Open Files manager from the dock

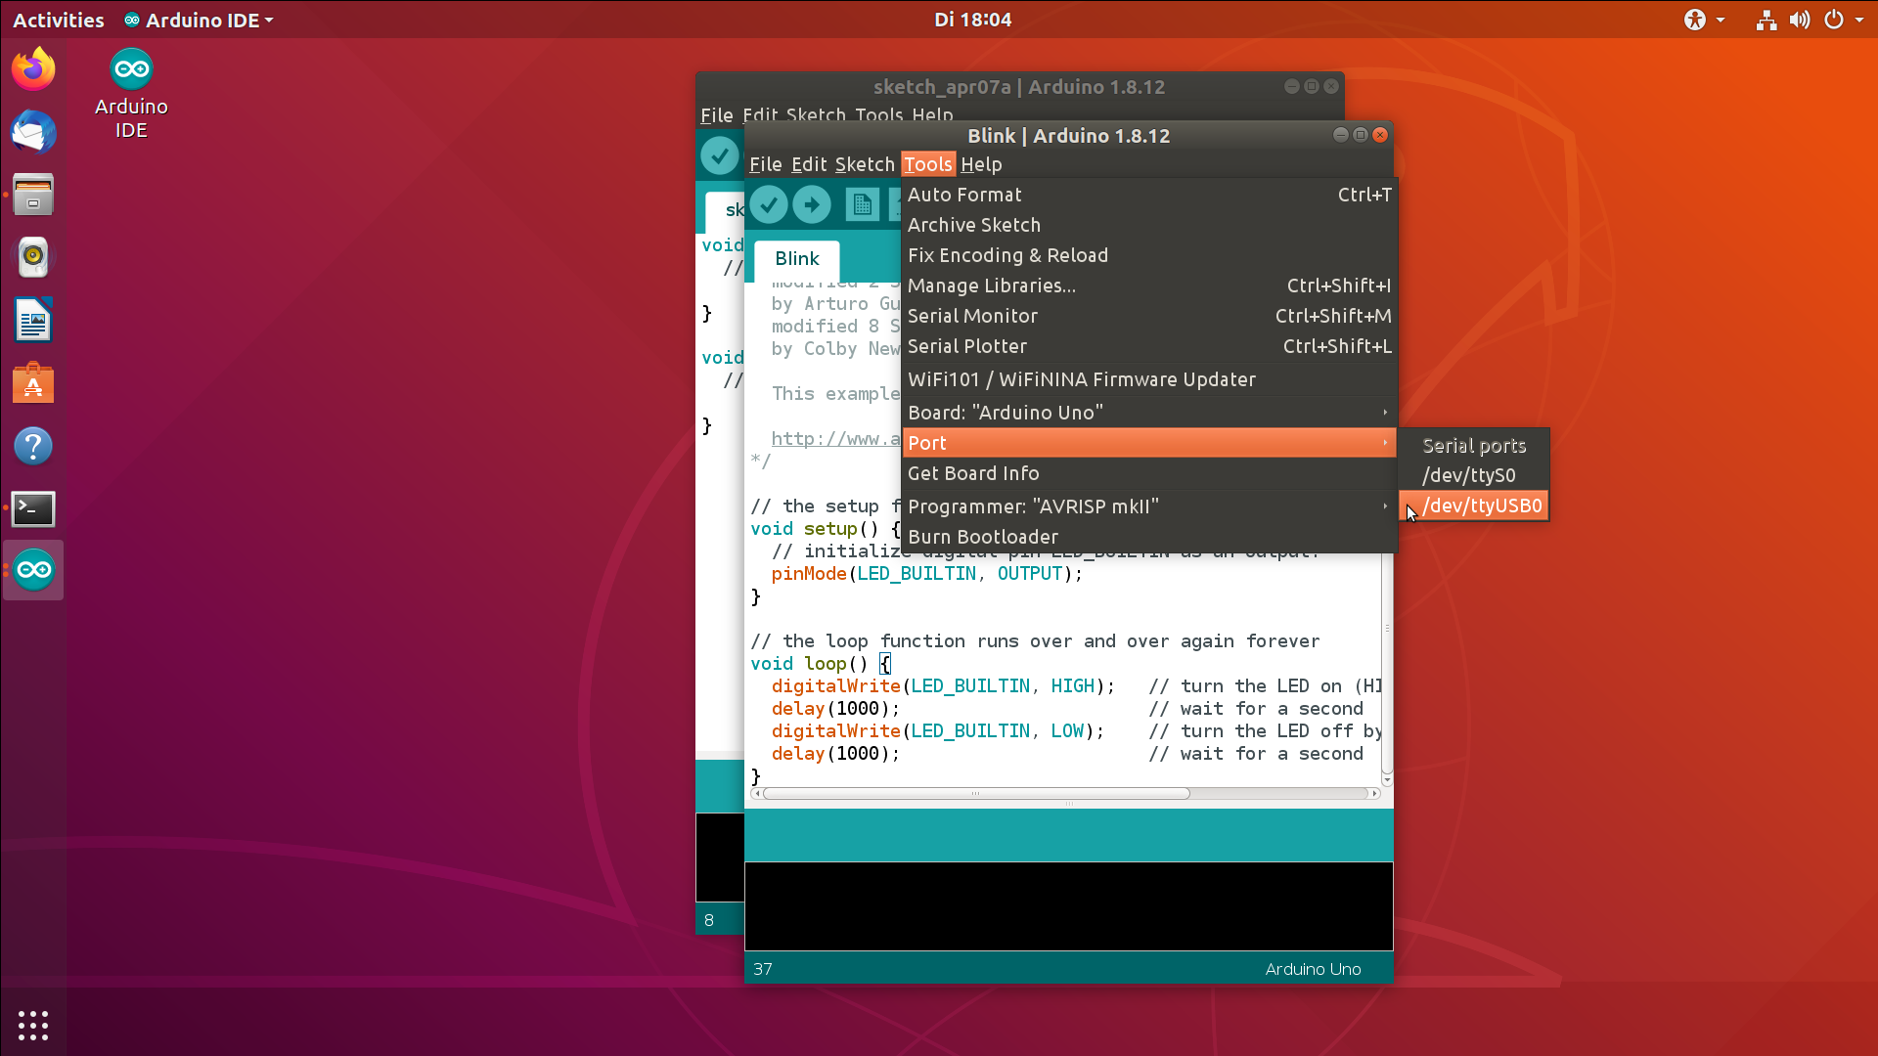33,195
